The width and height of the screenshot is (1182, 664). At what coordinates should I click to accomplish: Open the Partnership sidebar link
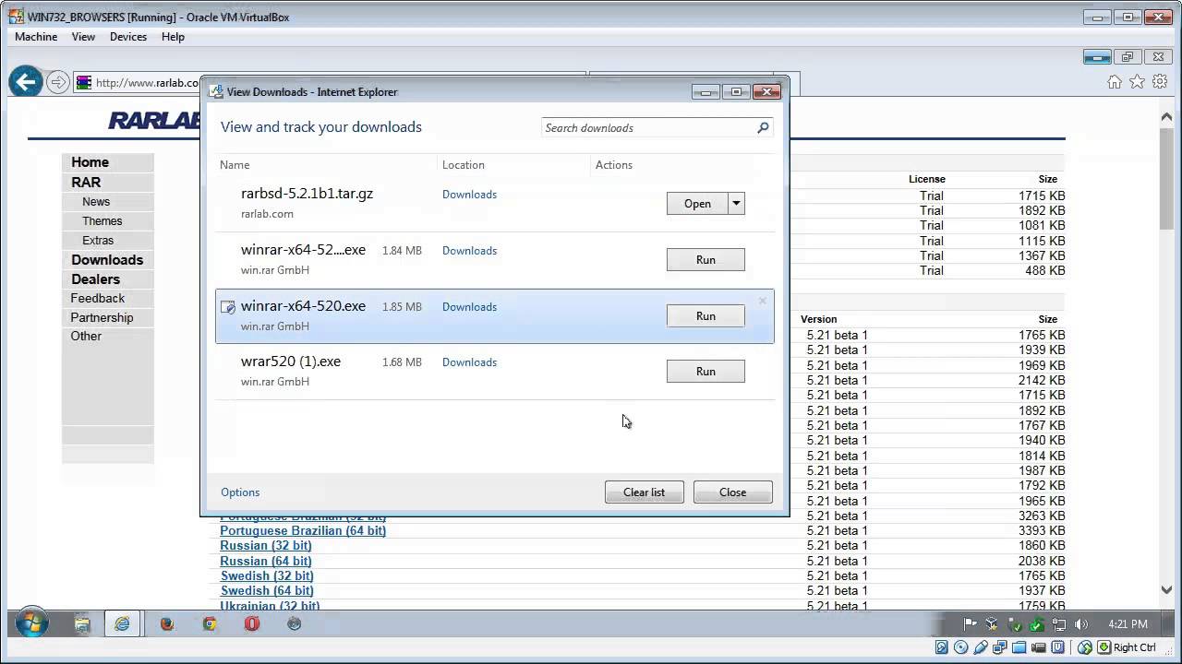tap(102, 318)
